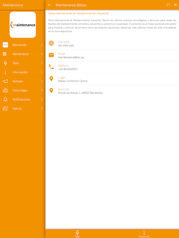Screen dimensions: 179x238
Task: Click Maintenance title atop sidebar
Action: [x=13, y=5]
